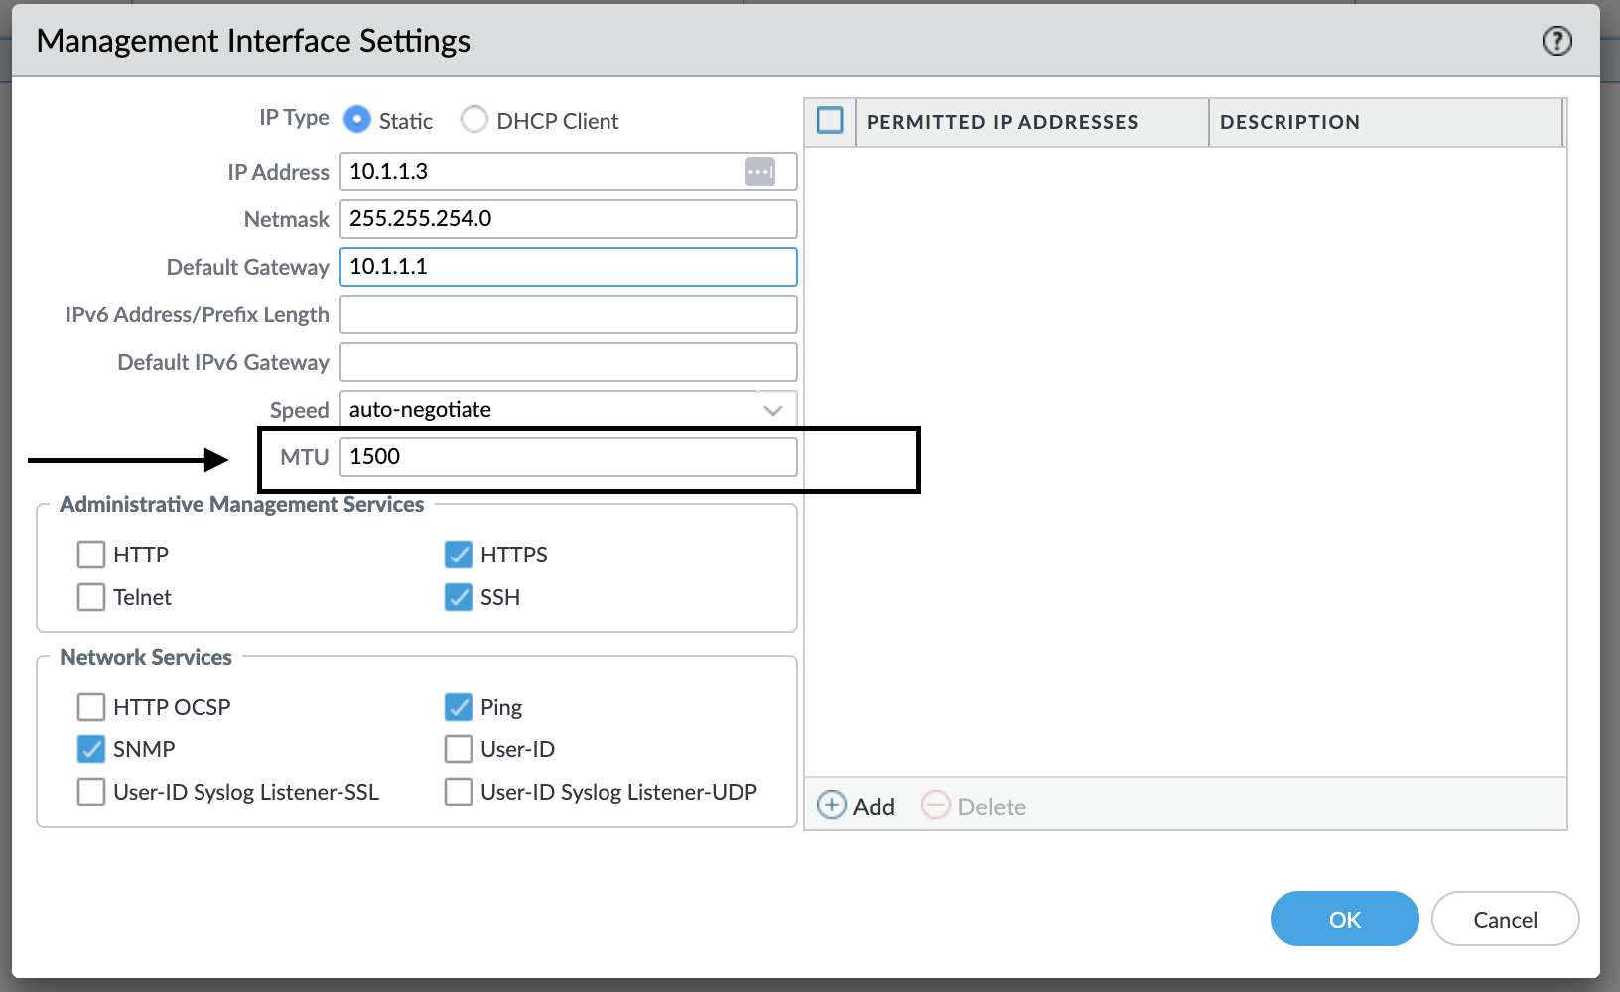The image size is (1620, 992).
Task: Click into the MTU input field
Action: [x=568, y=457]
